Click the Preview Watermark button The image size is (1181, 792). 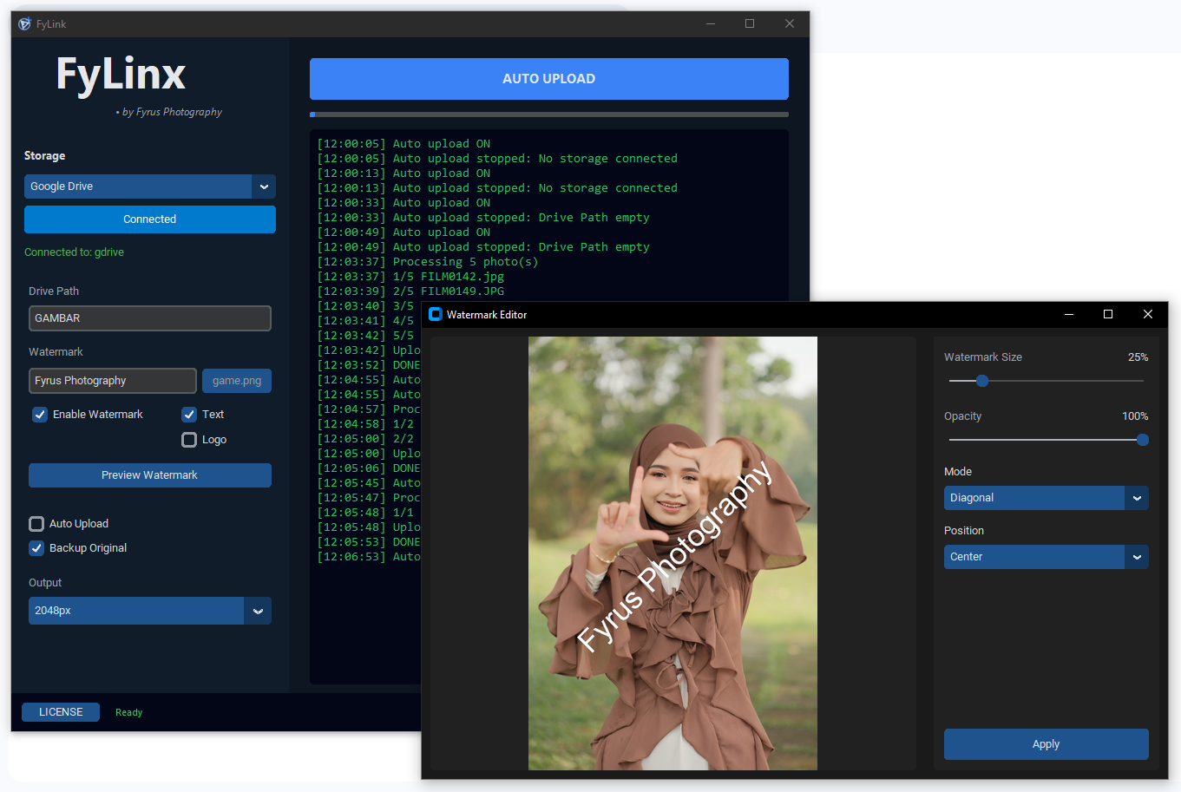coord(150,475)
